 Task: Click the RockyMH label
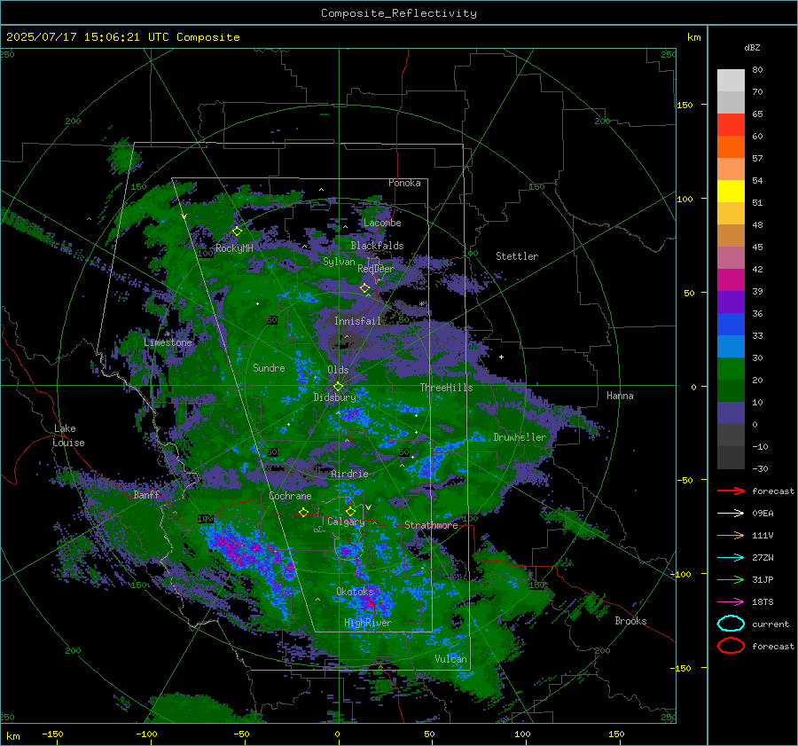coord(234,248)
